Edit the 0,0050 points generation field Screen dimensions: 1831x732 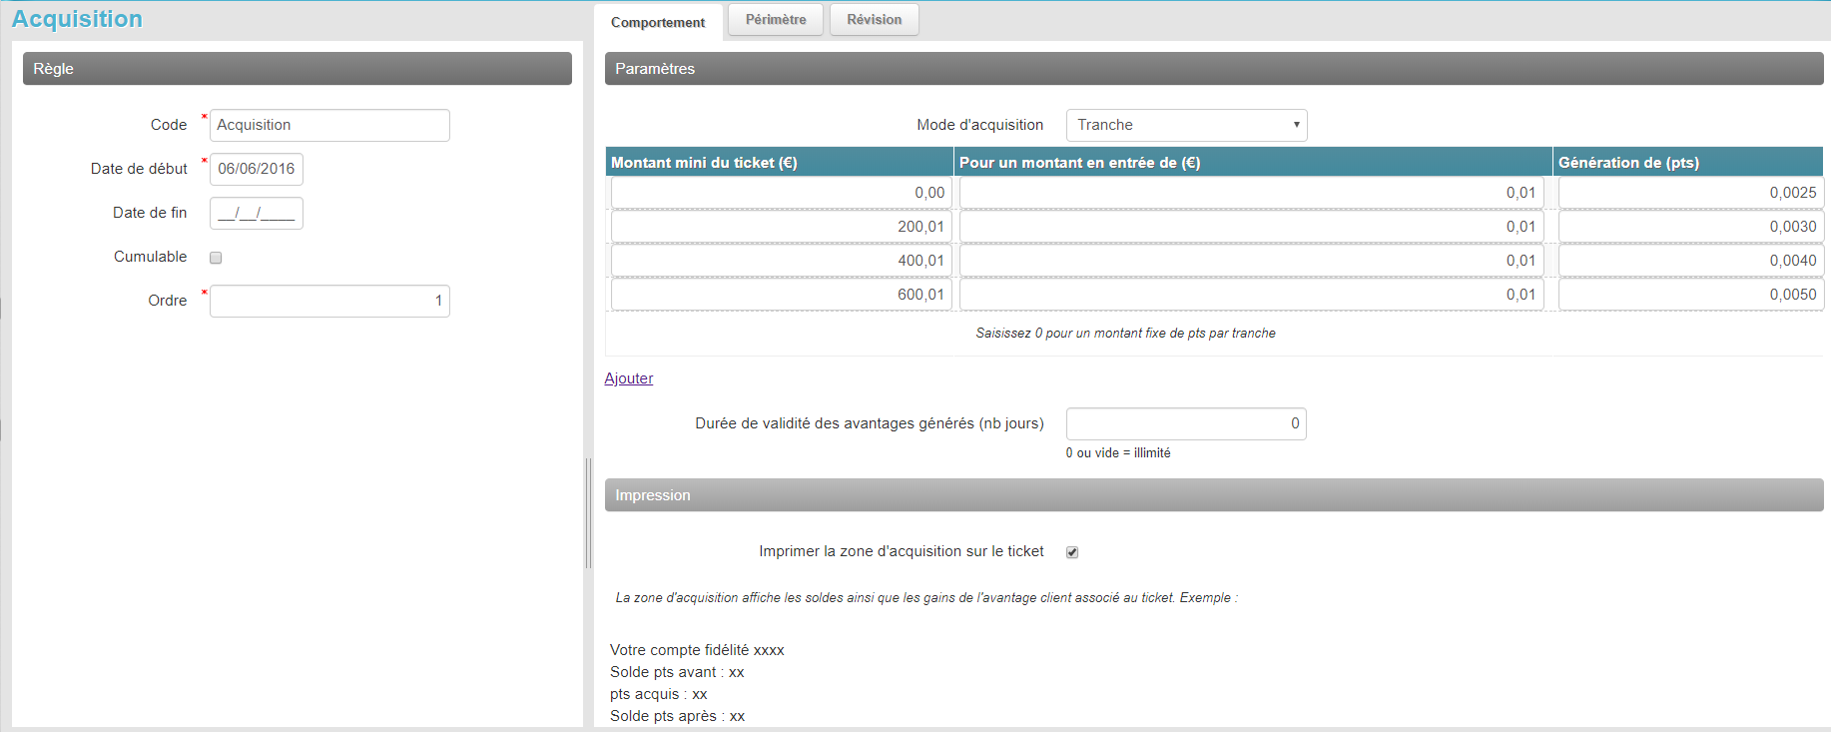click(1690, 295)
